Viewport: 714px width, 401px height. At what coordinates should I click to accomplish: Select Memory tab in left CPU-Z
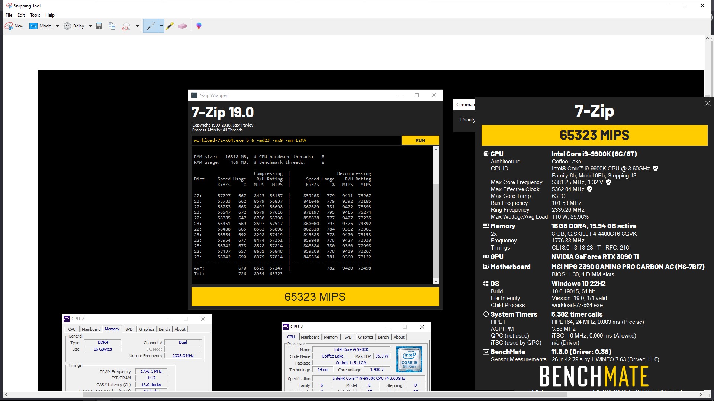[112, 329]
